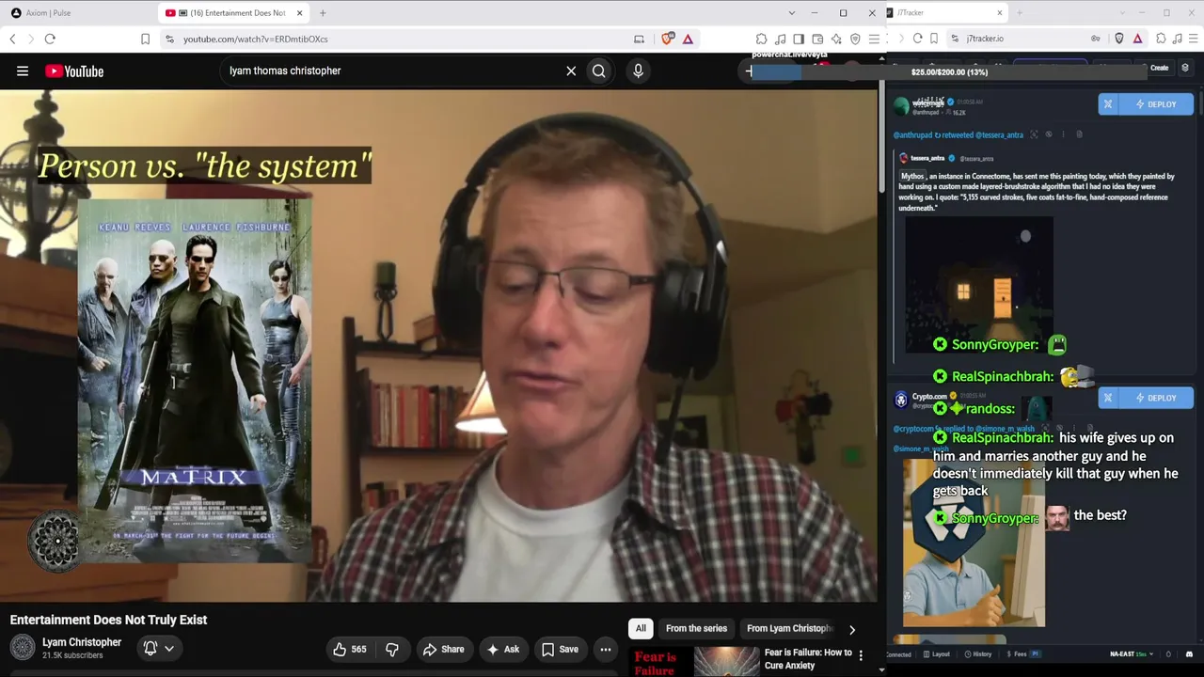Select the 'From the series' chip

[x=696, y=628]
